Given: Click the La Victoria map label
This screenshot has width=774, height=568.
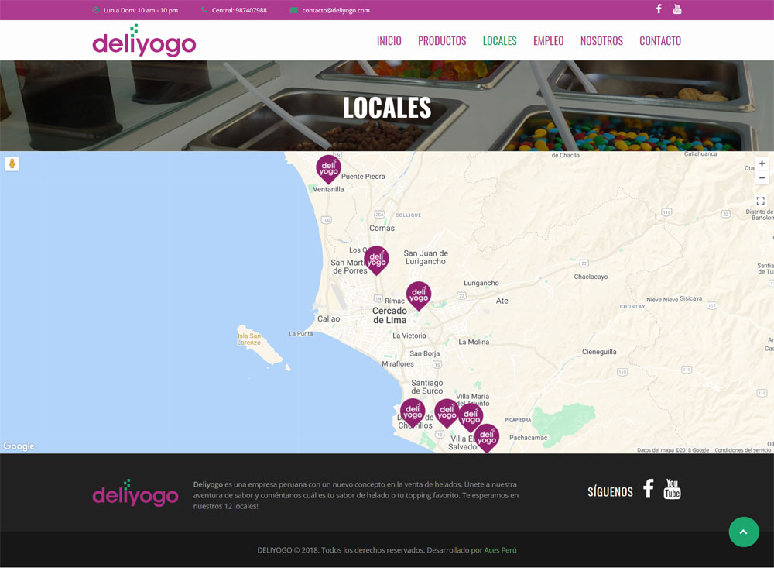Looking at the screenshot, I should pyautogui.click(x=409, y=336).
